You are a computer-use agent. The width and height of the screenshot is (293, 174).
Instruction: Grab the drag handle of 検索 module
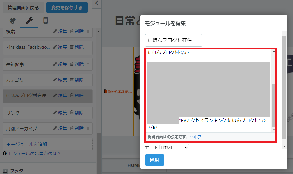pos(88,31)
